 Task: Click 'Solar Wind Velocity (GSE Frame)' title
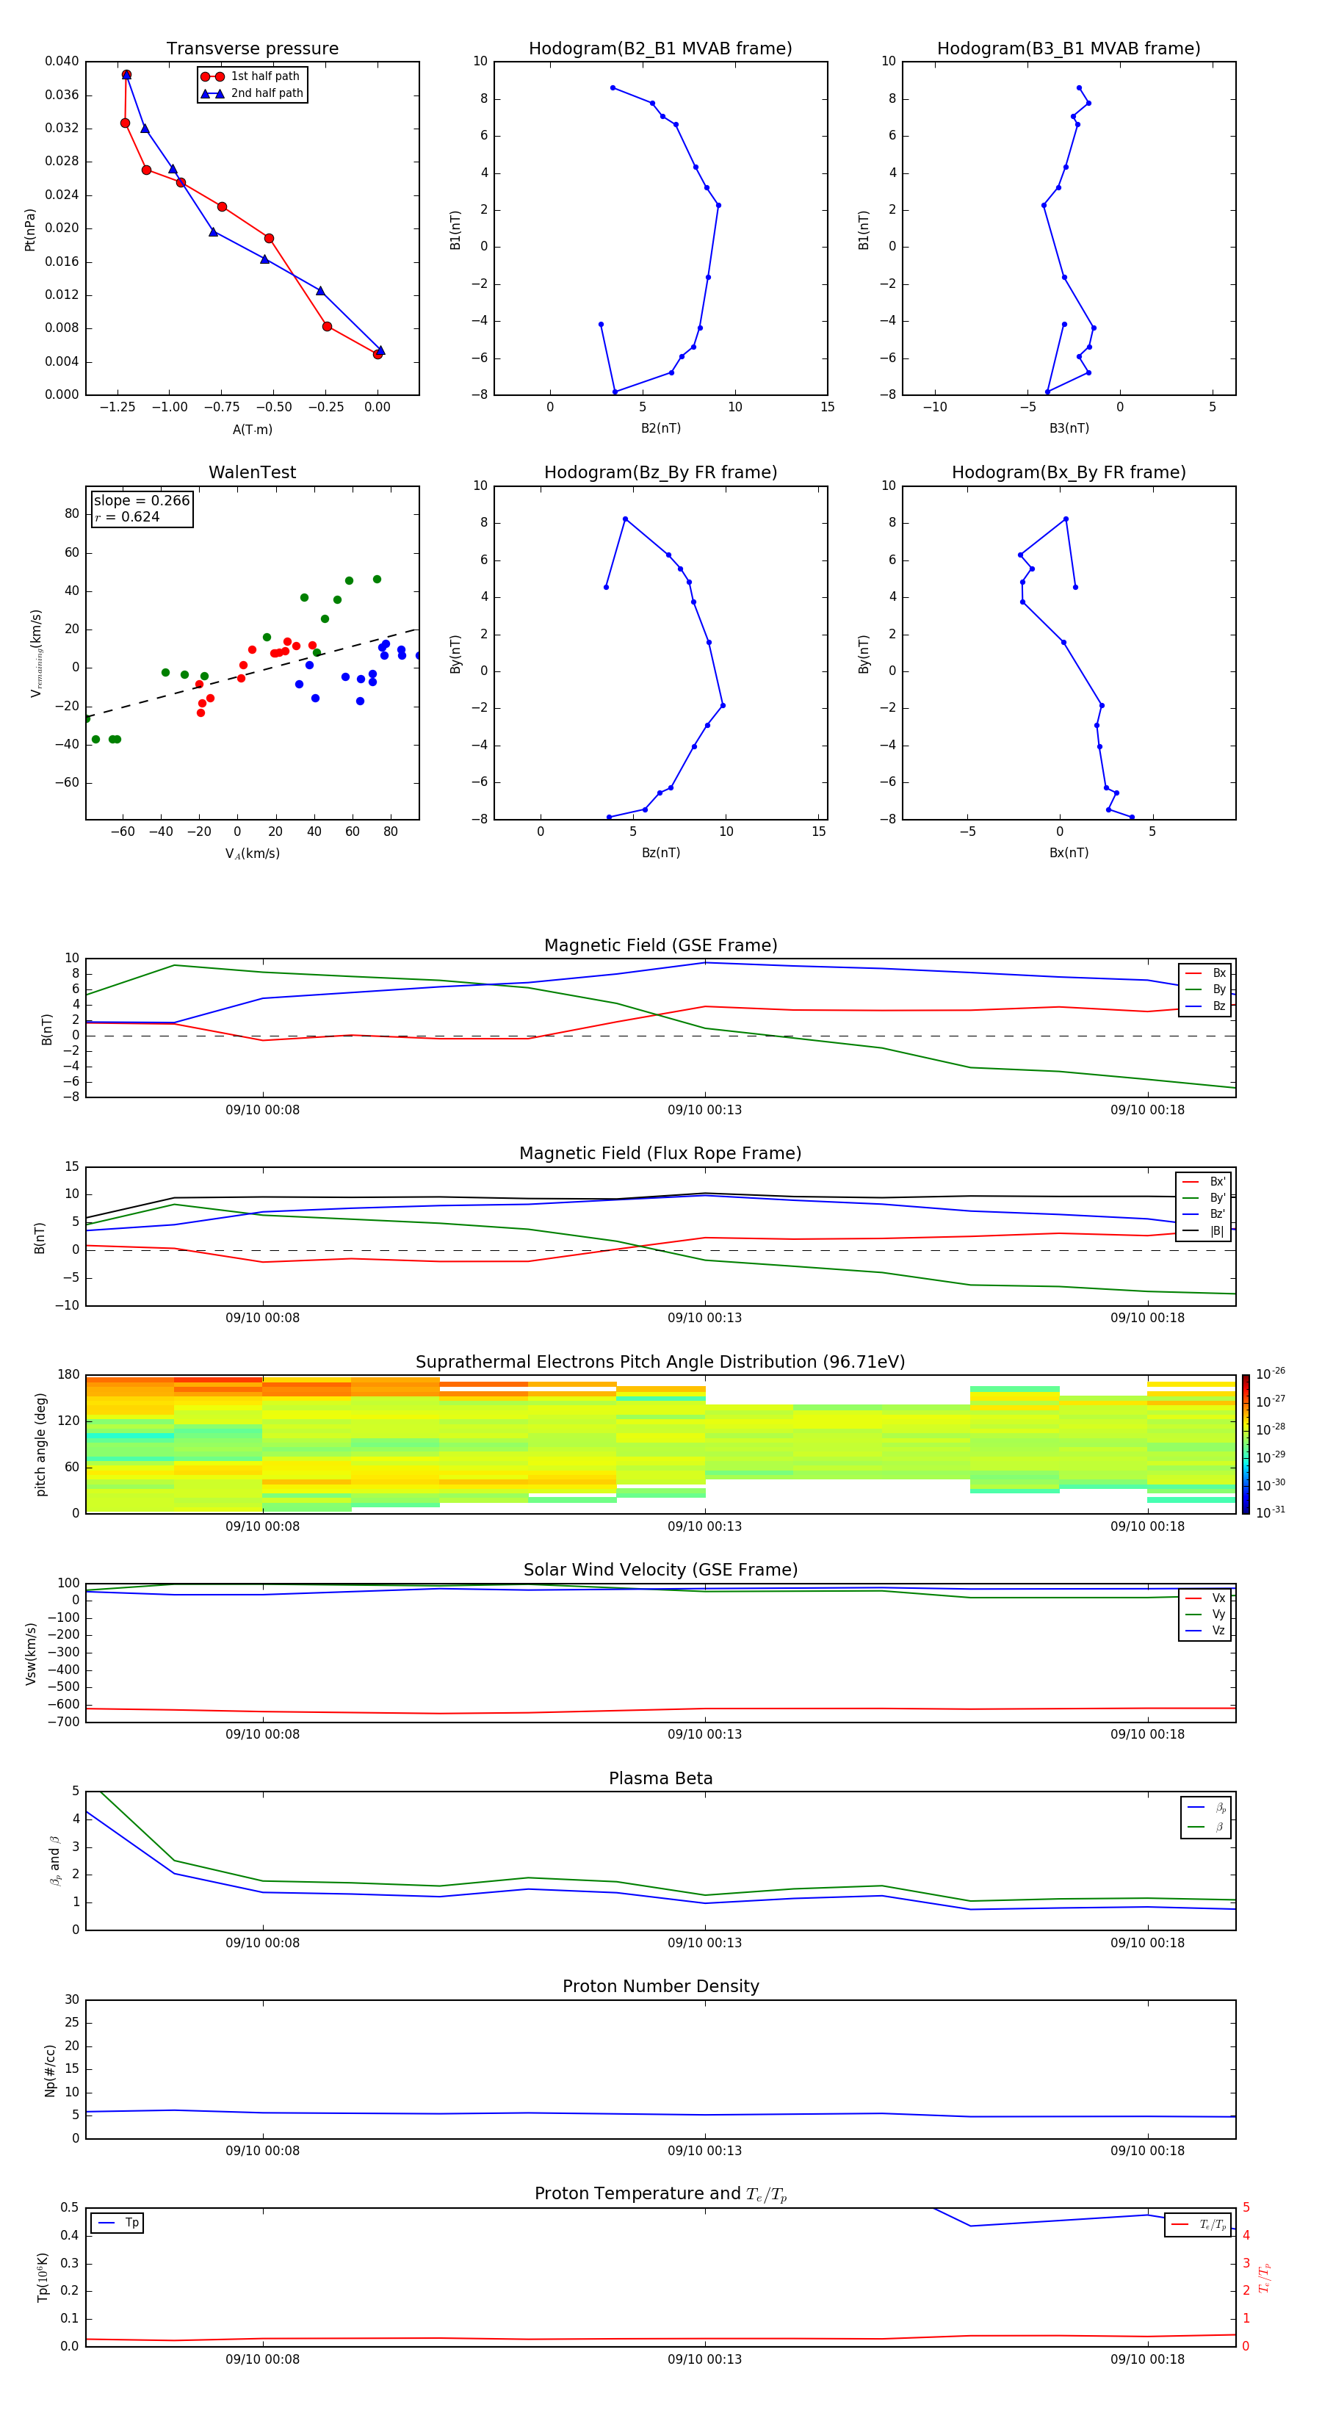660,1570
